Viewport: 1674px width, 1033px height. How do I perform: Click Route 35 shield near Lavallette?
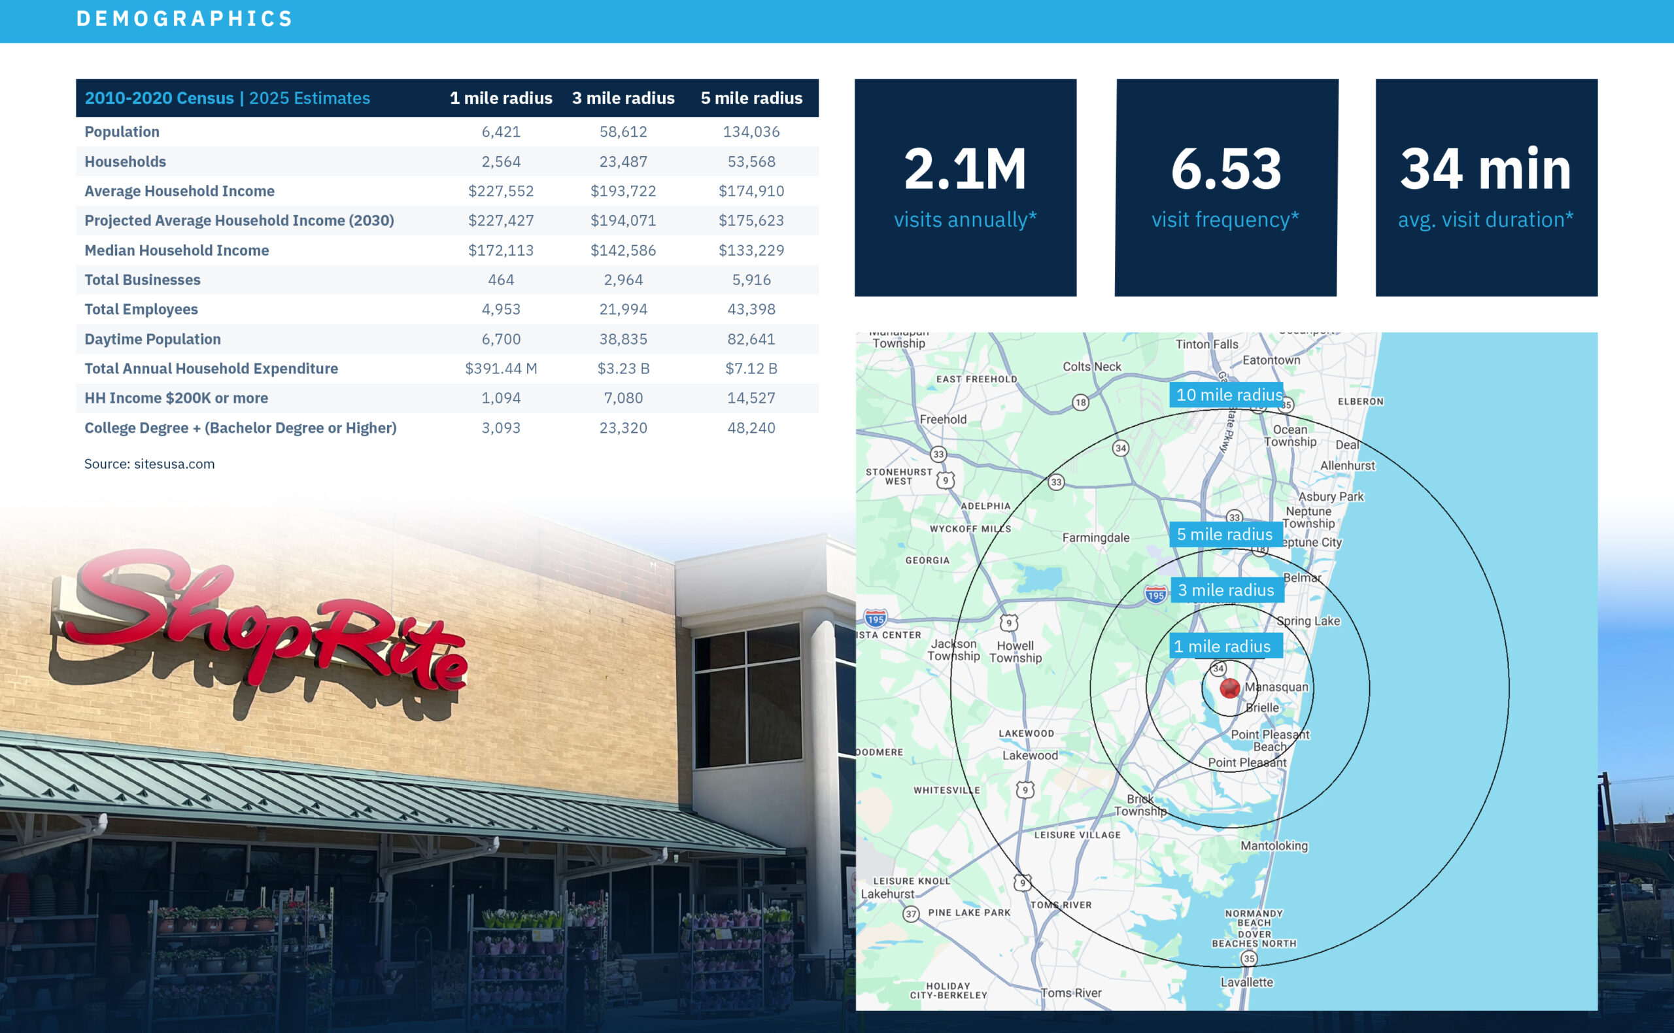tap(1249, 958)
